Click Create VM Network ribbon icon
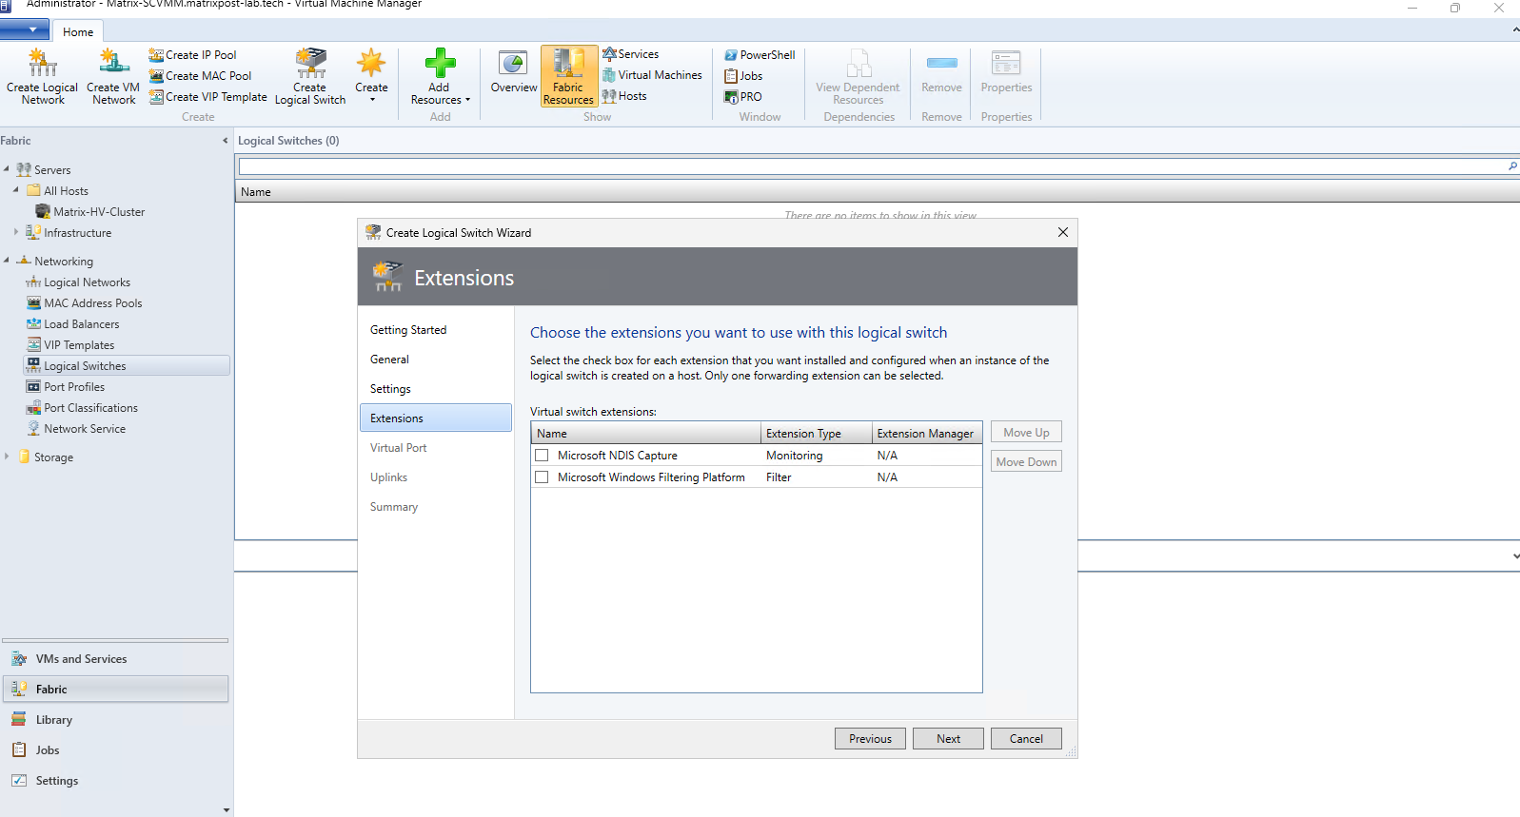This screenshot has width=1520, height=817. (x=113, y=76)
